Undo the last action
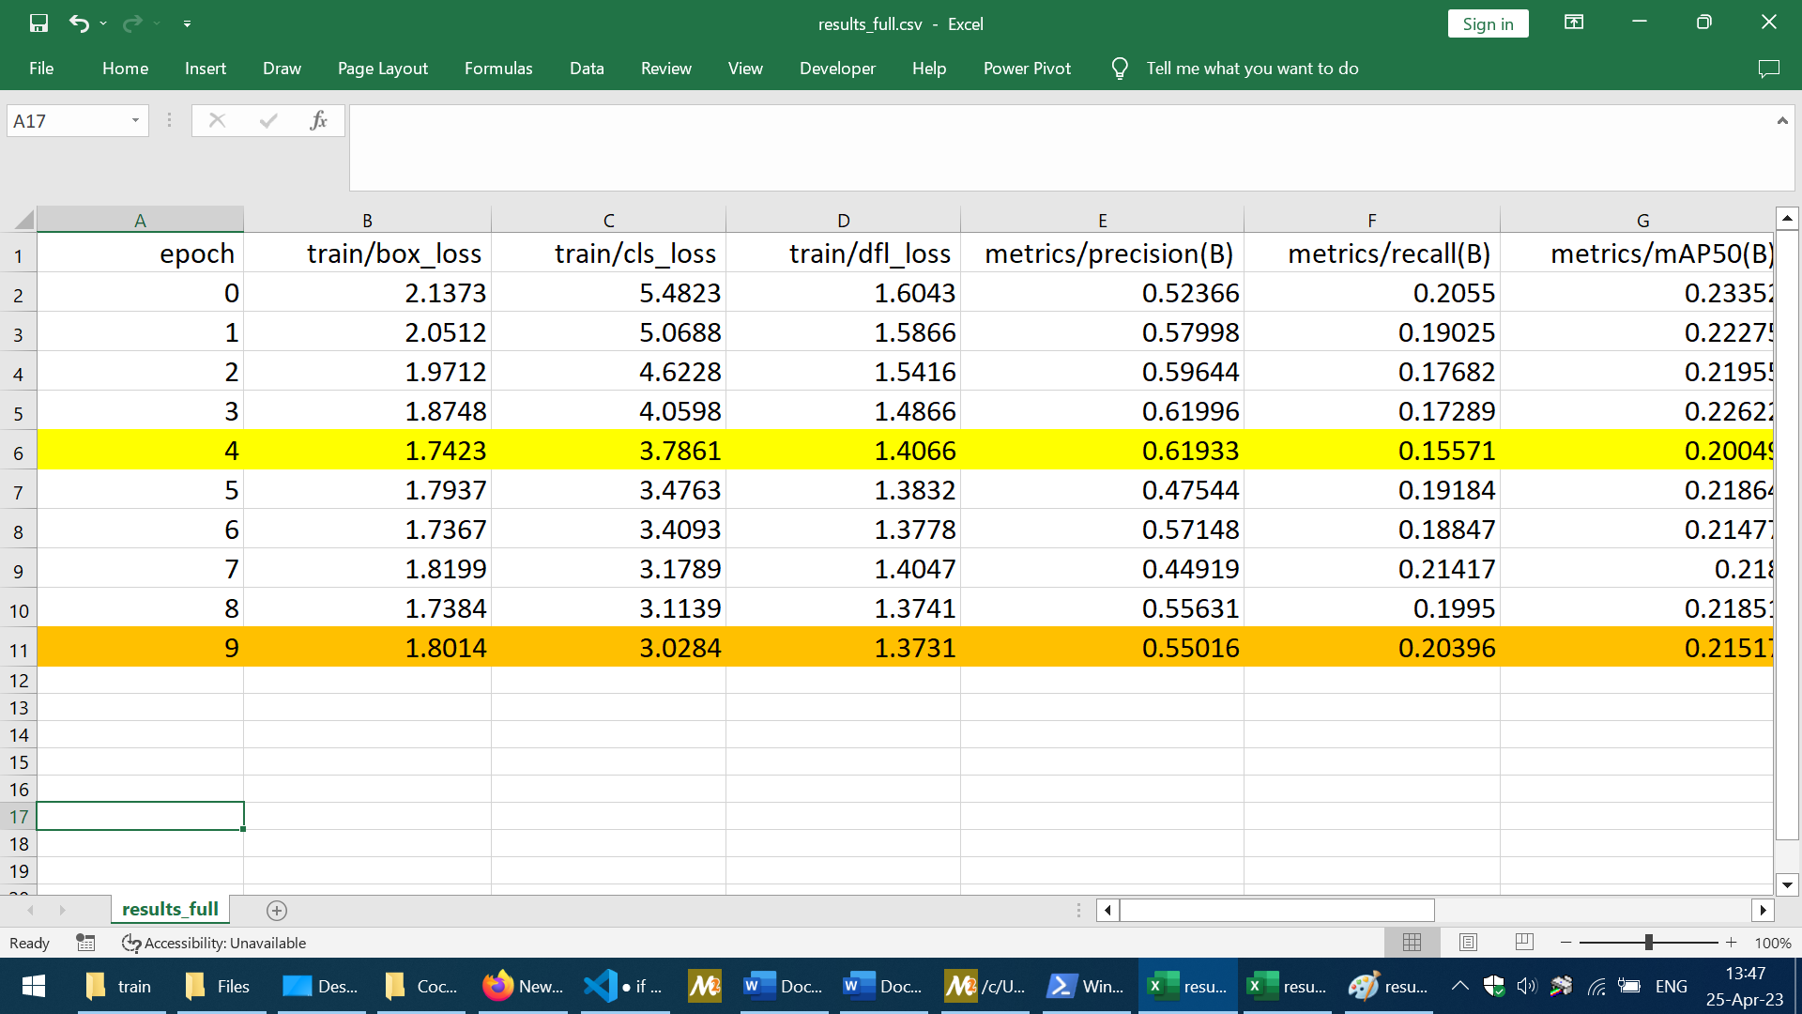Viewport: 1802px width, 1014px height. click(79, 23)
